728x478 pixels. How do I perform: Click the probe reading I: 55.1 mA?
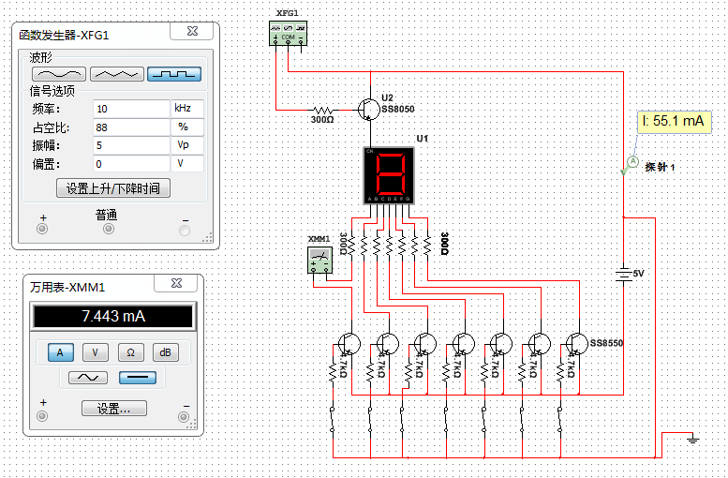tap(673, 121)
